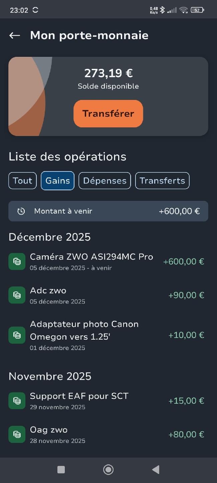Tap the coin icon next to Adc zwo
This screenshot has height=483, width=217.
pos(17,295)
